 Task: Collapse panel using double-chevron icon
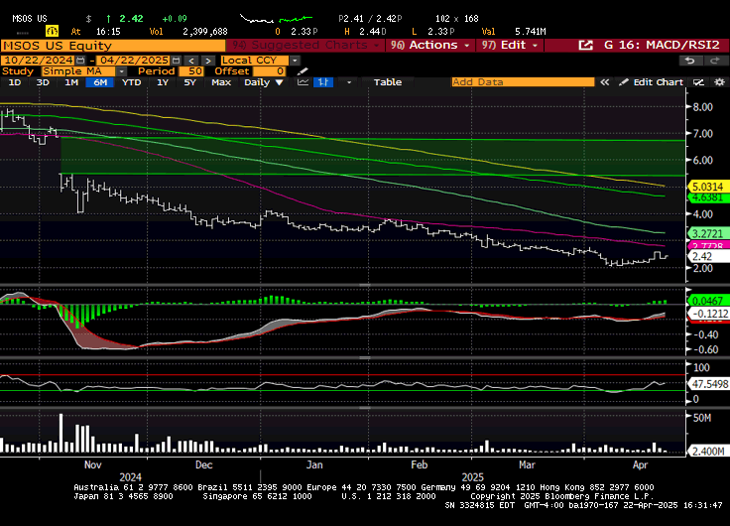point(604,82)
